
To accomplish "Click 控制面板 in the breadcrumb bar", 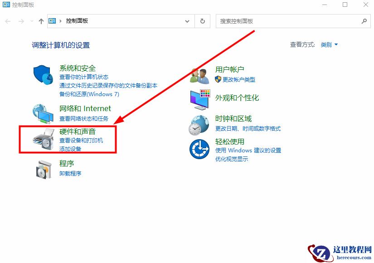I will pyautogui.click(x=77, y=21).
